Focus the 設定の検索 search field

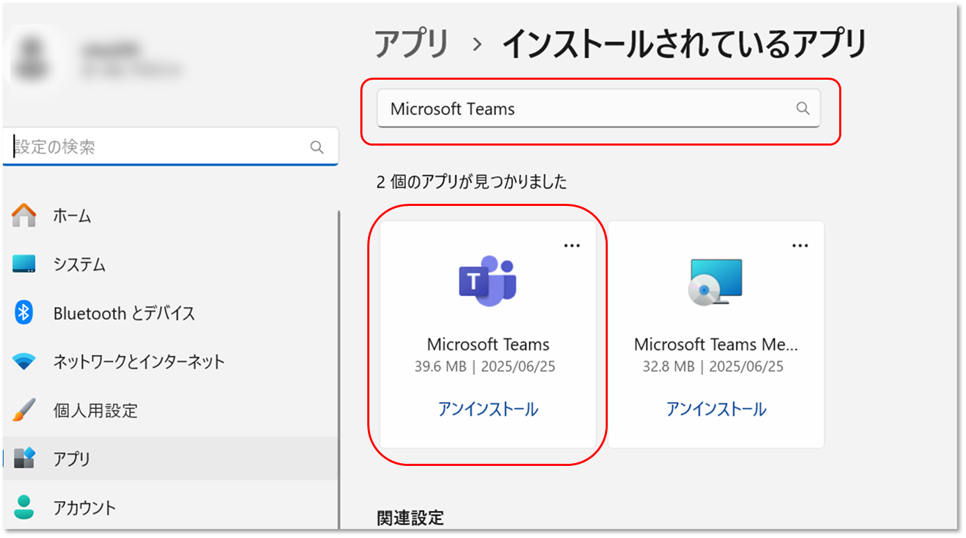[x=170, y=147]
